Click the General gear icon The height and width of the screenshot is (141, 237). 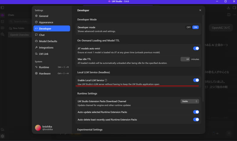(x=36, y=16)
